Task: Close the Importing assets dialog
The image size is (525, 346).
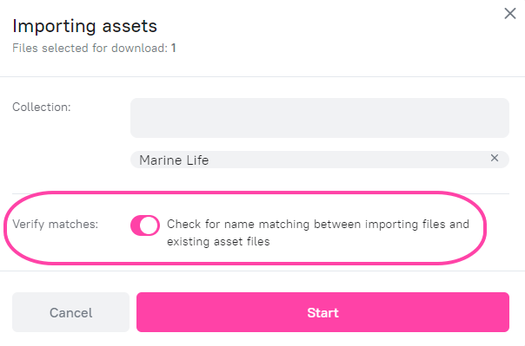Action: pyautogui.click(x=510, y=13)
